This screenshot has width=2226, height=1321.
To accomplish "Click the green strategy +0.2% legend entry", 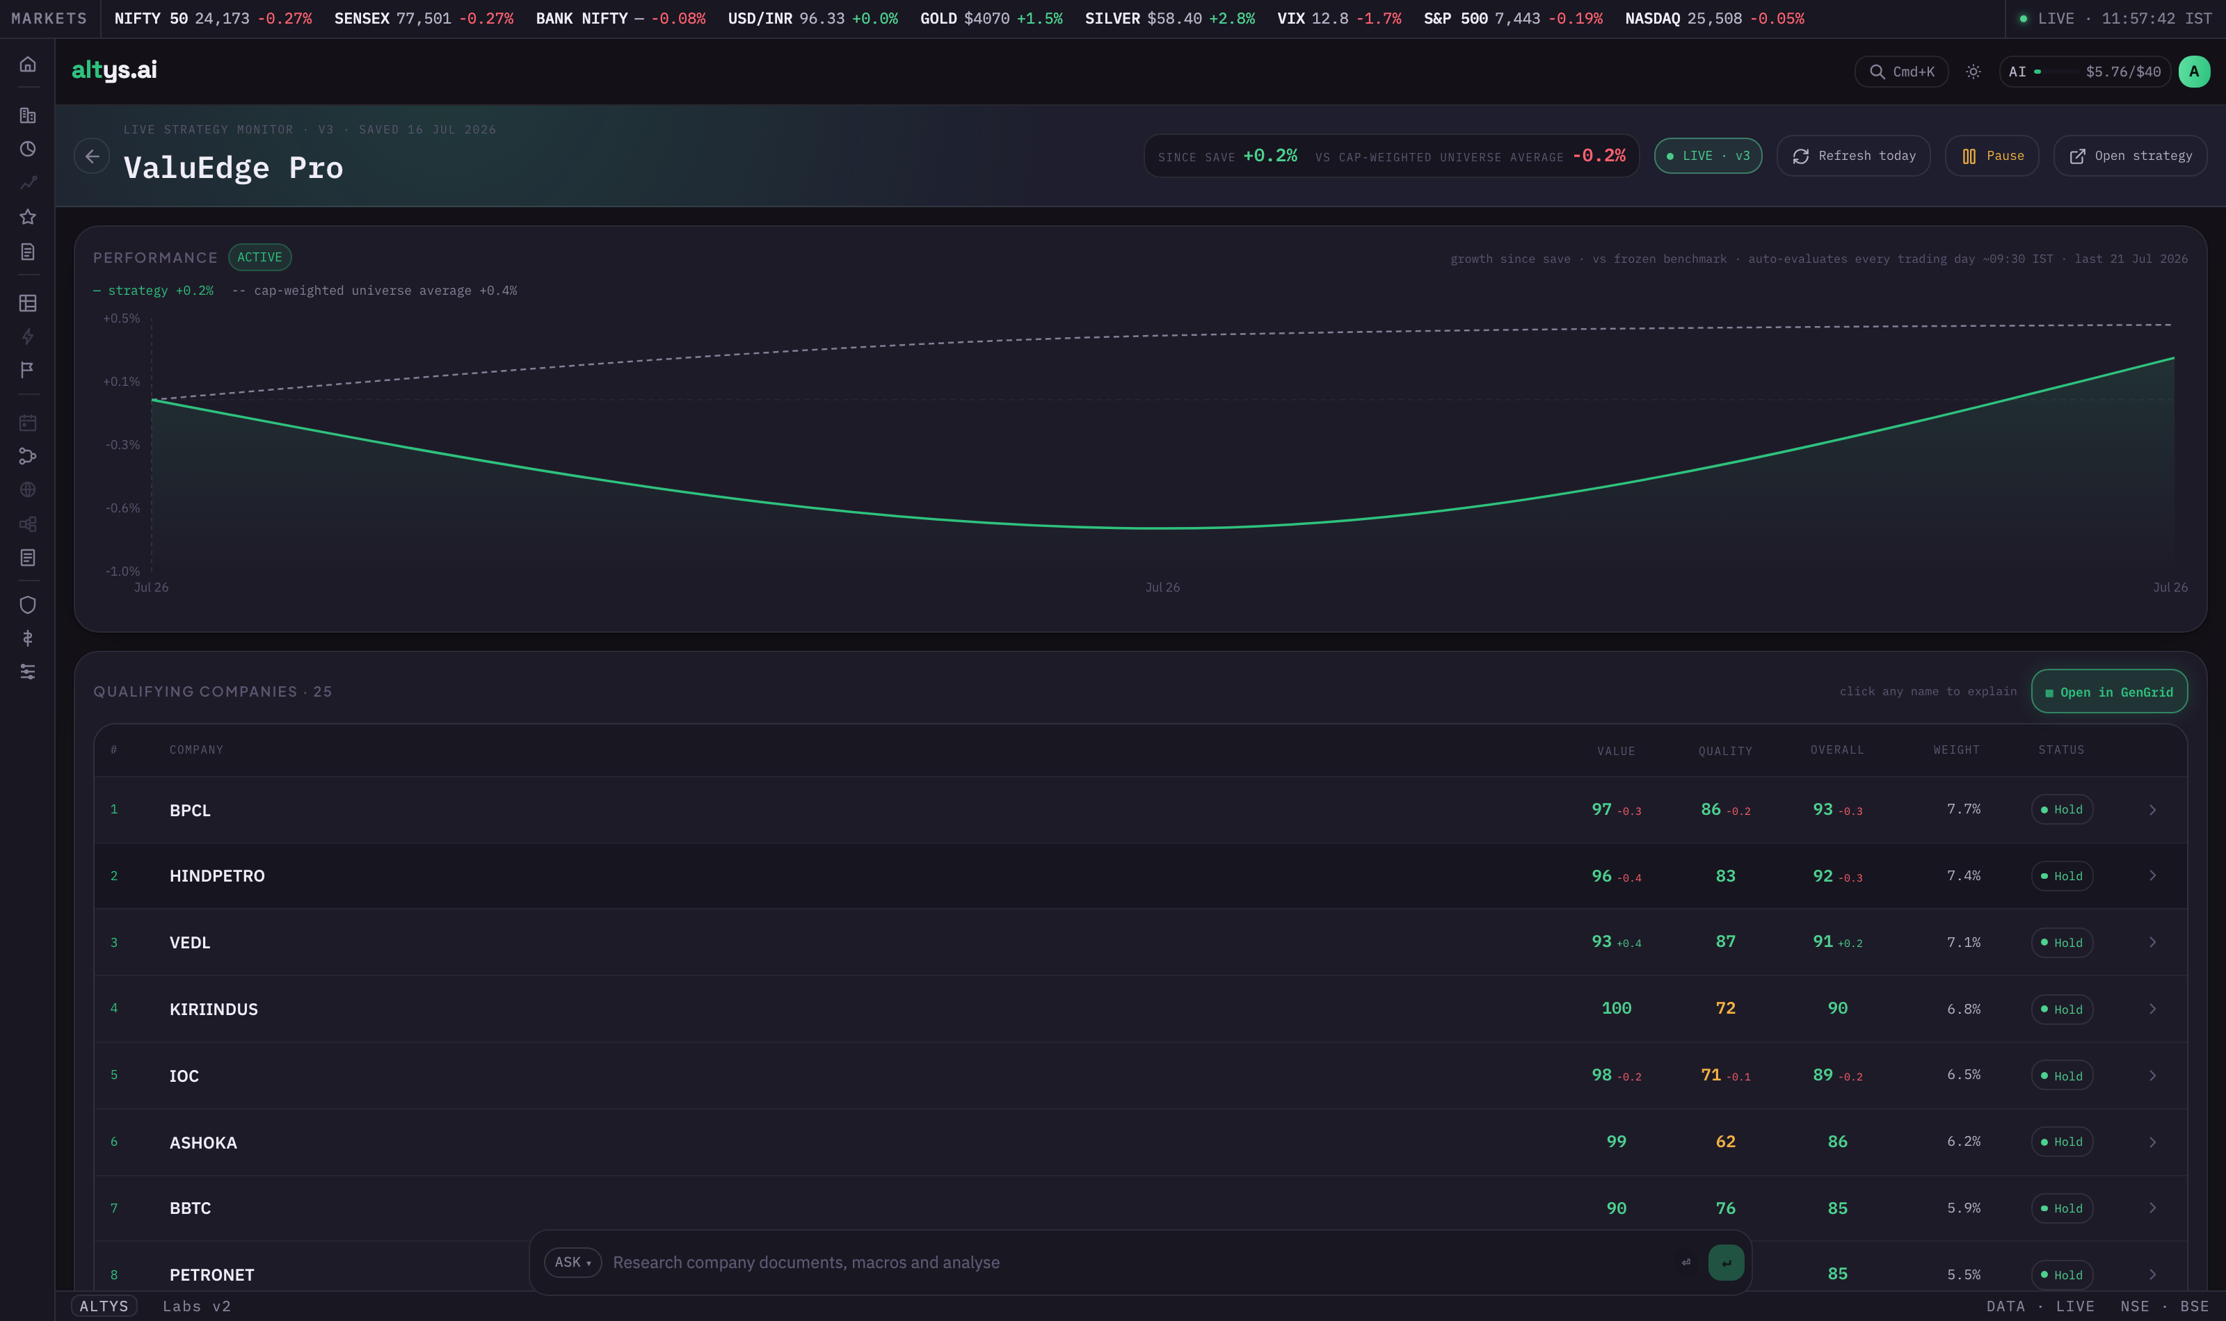I will 153,291.
